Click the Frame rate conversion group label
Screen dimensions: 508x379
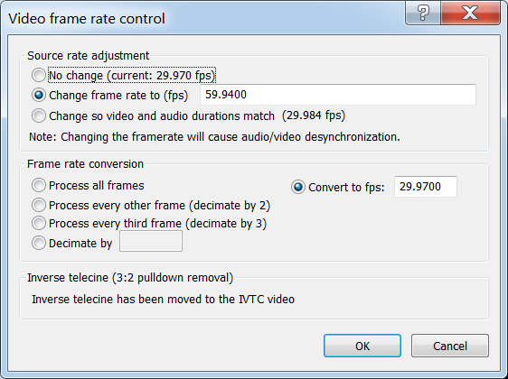tap(85, 164)
